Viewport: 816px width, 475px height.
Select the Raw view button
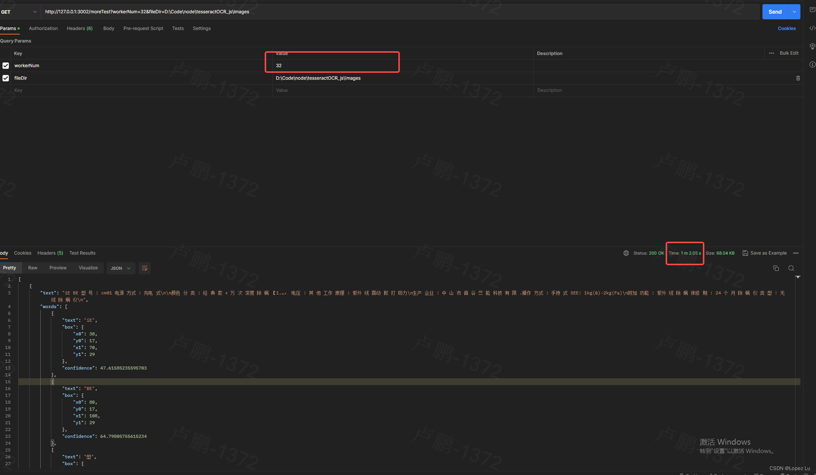pyautogui.click(x=33, y=268)
